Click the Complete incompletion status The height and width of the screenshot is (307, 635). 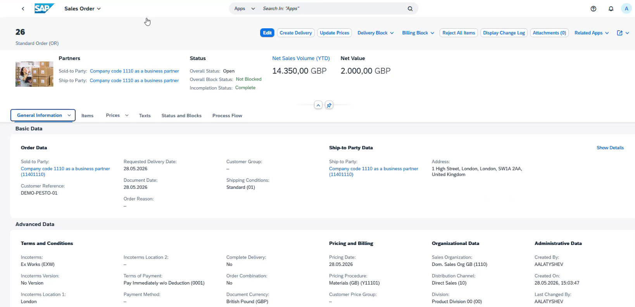[245, 88]
